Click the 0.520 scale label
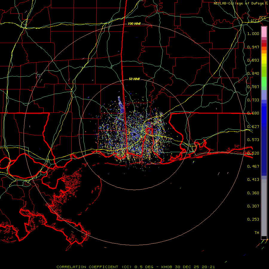269x269 pixels. [253, 153]
